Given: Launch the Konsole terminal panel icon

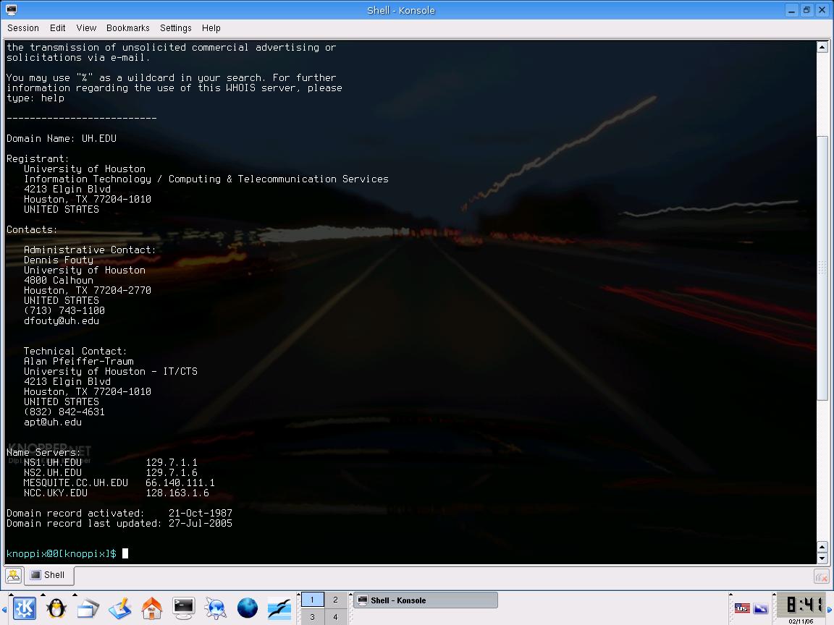Looking at the screenshot, I should pos(183,608).
